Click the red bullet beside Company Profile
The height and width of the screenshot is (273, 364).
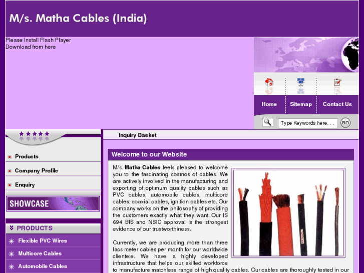pyautogui.click(x=10, y=171)
